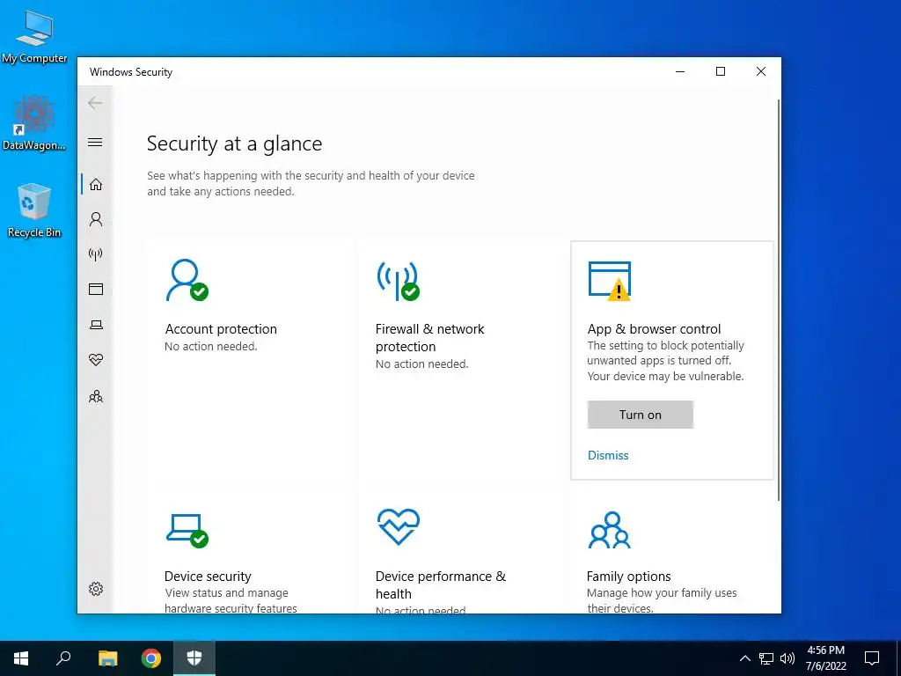Go back using the back arrow
Image resolution: width=901 pixels, height=676 pixels.
(95, 103)
